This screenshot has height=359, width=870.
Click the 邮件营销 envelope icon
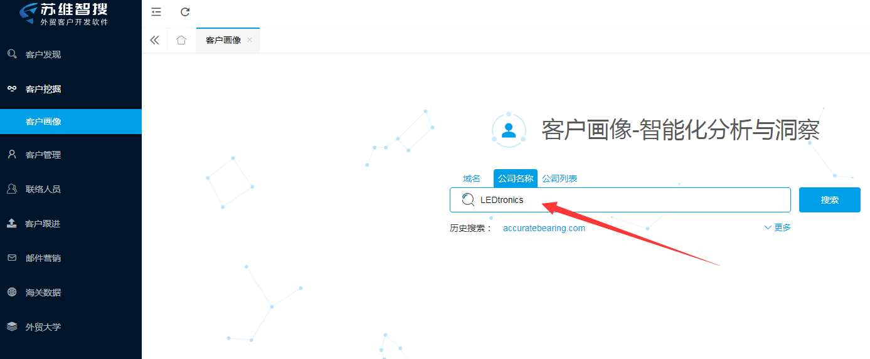tap(12, 258)
